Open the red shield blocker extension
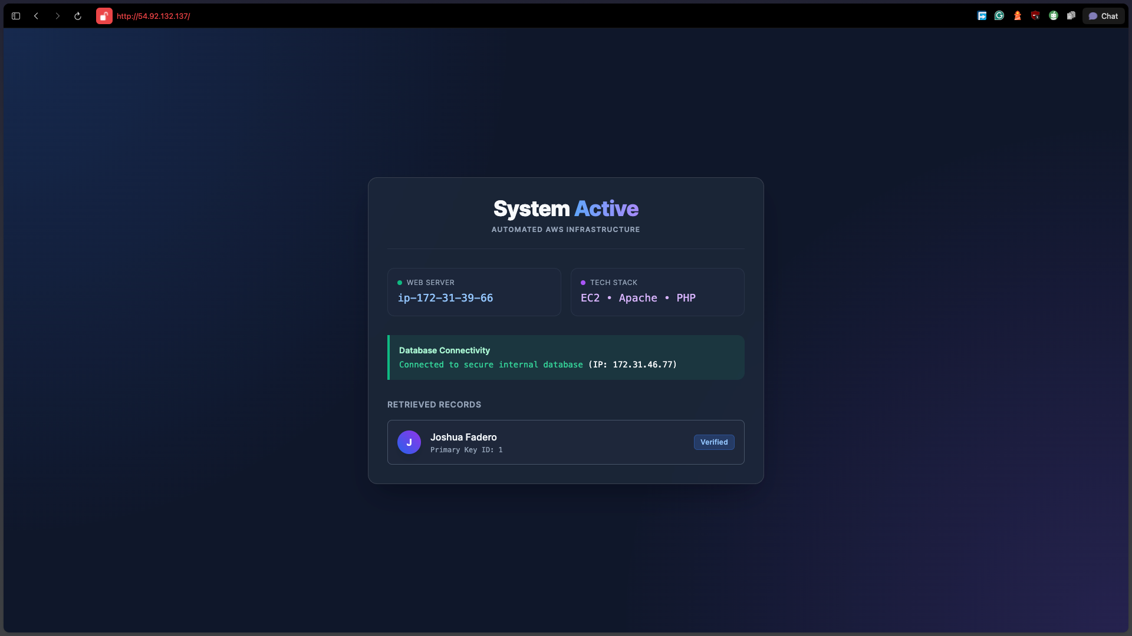Viewport: 1132px width, 636px height. [1035, 16]
